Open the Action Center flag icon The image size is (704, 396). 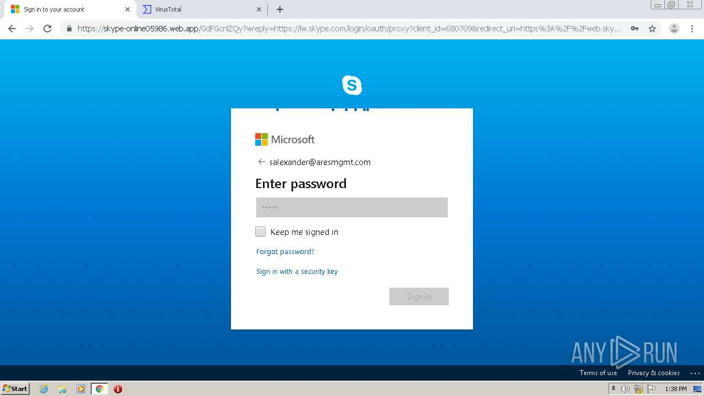tap(652, 389)
